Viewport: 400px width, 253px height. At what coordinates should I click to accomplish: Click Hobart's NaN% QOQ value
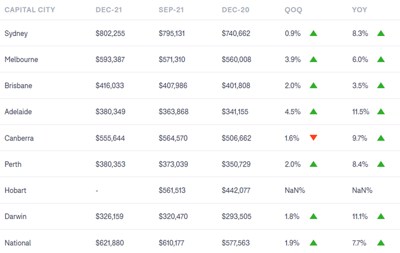pyautogui.click(x=295, y=190)
